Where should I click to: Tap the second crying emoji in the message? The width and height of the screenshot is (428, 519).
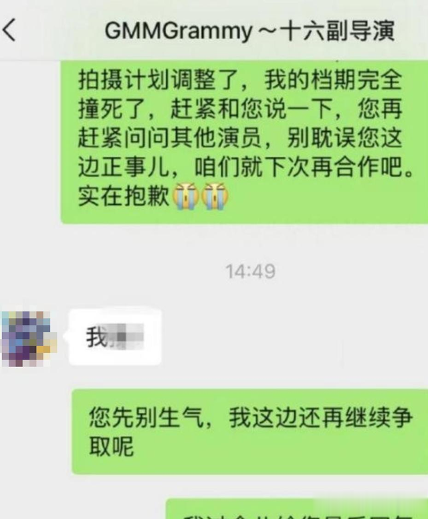point(215,196)
